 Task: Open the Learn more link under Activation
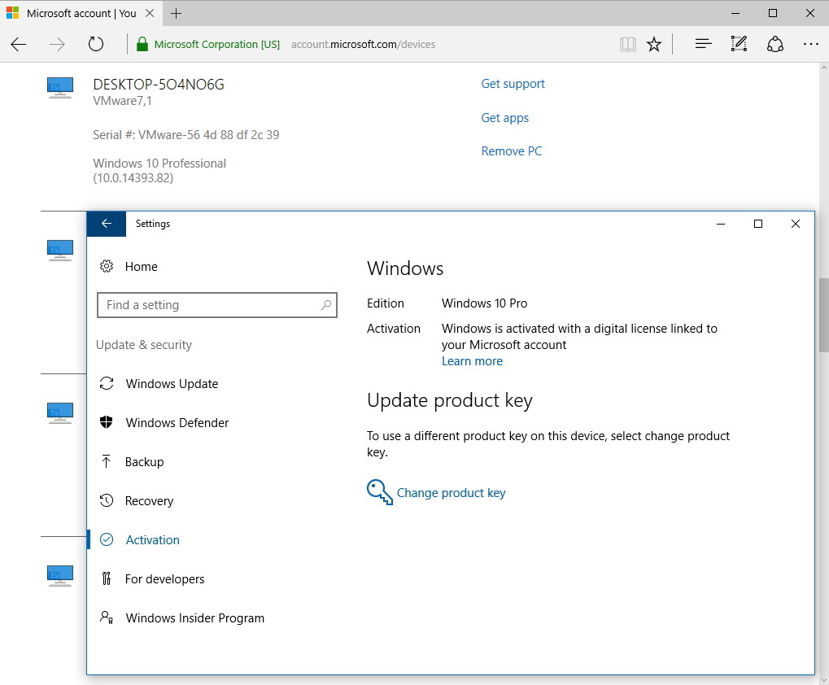click(x=472, y=360)
